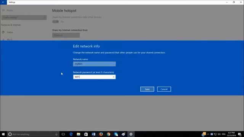Click the network icon in system tray
This screenshot has height=137, width=244.
[215, 134]
